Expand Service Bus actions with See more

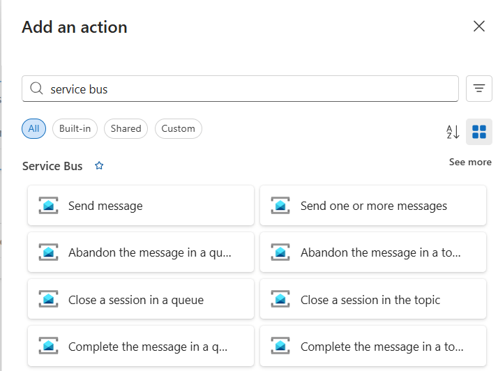469,162
